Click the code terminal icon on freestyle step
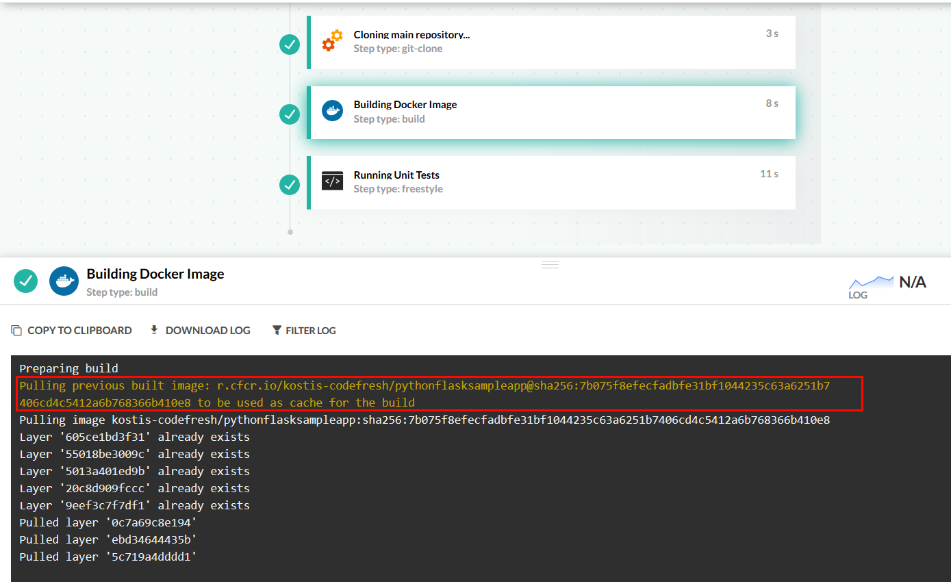This screenshot has height=586, width=951. 332,181
